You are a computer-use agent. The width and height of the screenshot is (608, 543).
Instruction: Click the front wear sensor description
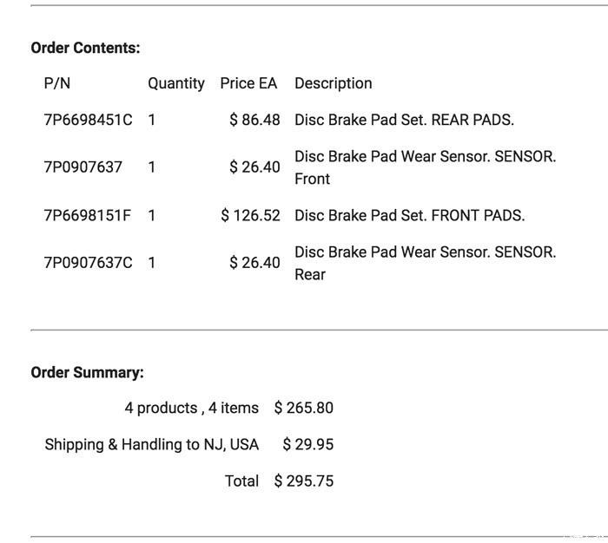tap(425, 167)
